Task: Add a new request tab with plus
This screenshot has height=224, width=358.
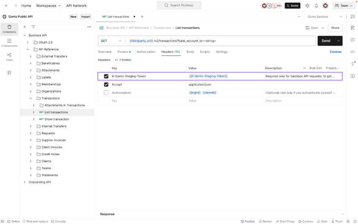Action: click(142, 17)
